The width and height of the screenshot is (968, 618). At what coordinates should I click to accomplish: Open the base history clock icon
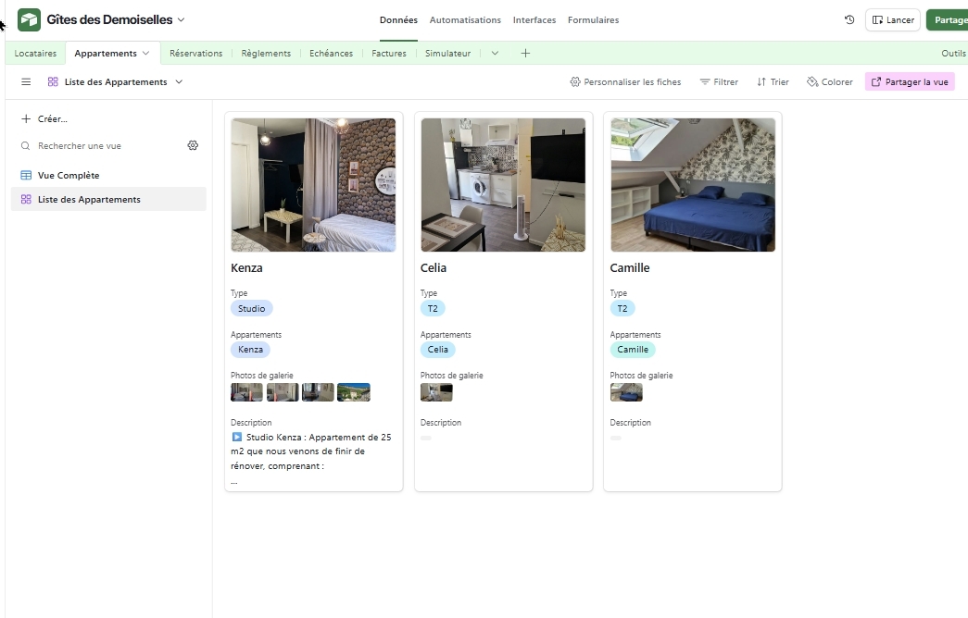[849, 19]
